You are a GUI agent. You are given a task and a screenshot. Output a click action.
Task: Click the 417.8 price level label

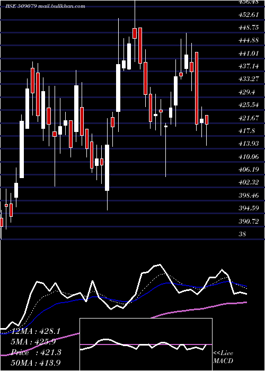tap(247, 130)
